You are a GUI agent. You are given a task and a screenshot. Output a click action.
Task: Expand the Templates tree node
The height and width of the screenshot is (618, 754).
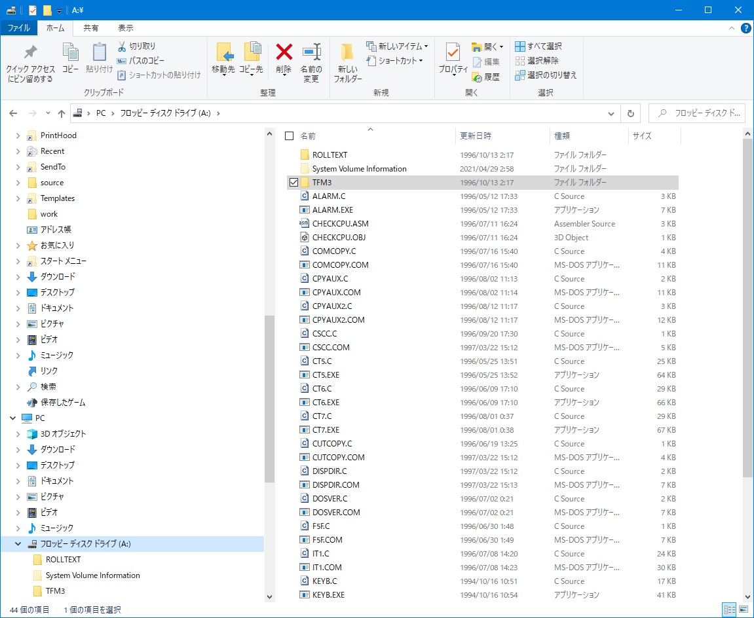(18, 198)
